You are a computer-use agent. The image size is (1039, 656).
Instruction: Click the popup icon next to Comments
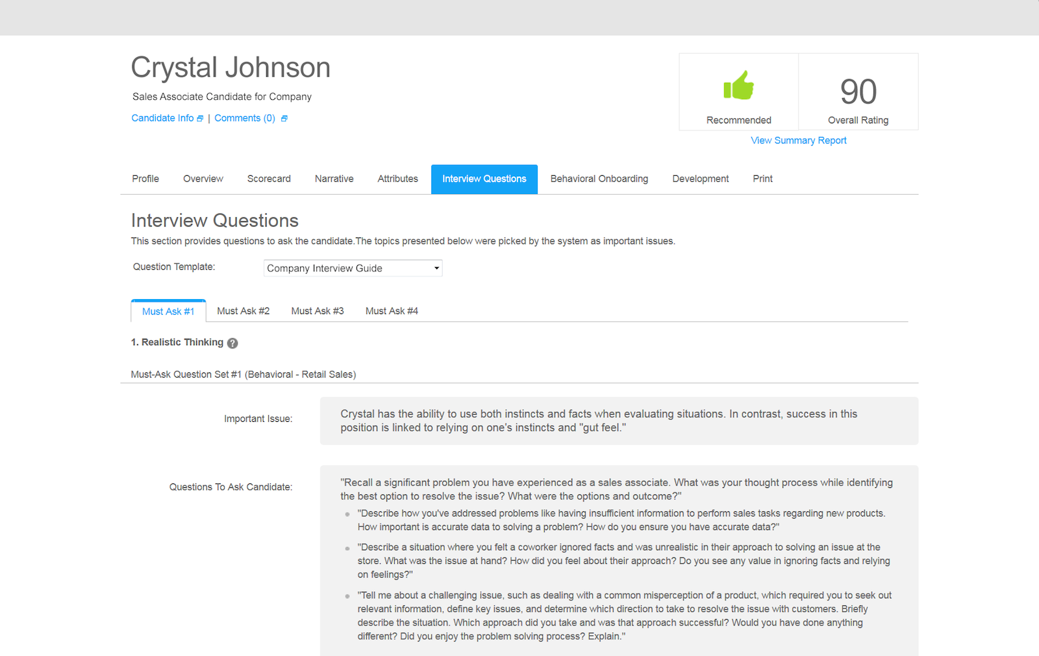(284, 118)
